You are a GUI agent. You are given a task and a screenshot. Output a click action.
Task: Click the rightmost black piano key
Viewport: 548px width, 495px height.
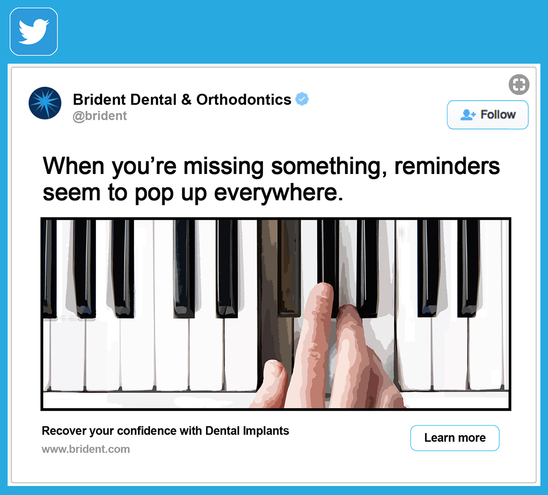(x=469, y=266)
